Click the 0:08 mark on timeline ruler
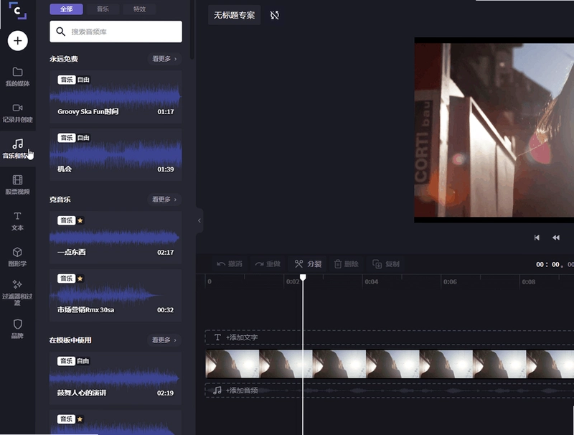Screen dimensions: 574x435 coord(529,281)
